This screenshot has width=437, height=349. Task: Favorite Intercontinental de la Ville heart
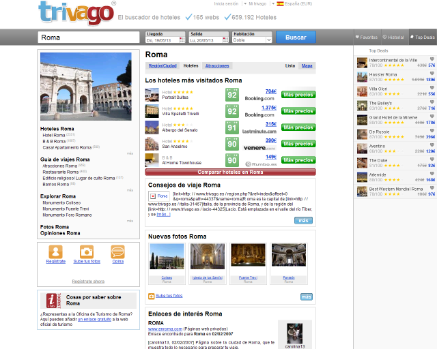[432, 59]
